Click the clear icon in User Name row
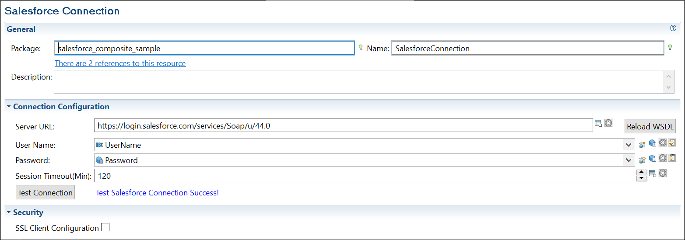This screenshot has width=685, height=240. tap(663, 143)
